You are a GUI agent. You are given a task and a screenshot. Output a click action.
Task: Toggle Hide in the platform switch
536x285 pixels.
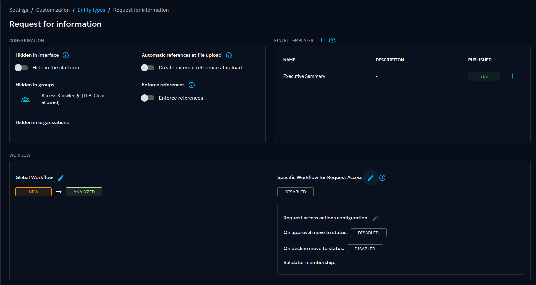coord(21,68)
